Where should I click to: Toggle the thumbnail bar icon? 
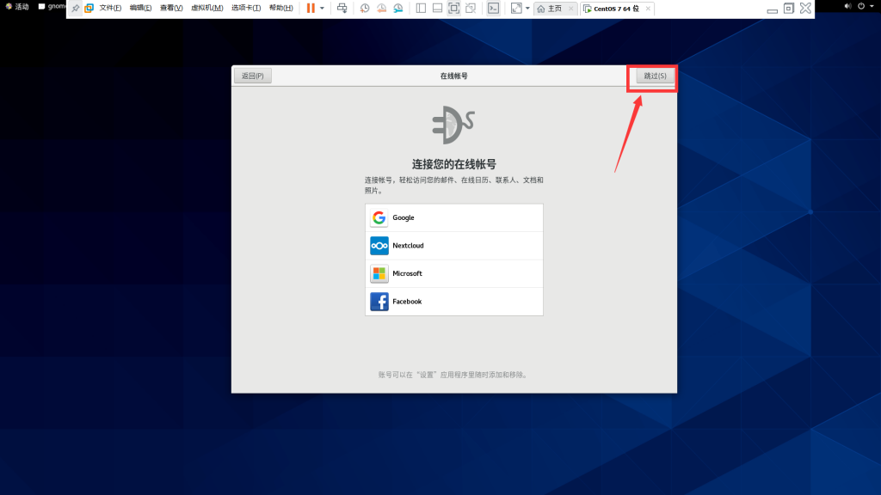[x=437, y=8]
